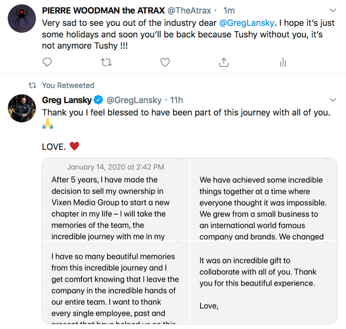
Task: View analytics for Pierre Woodman tweet
Action: [x=283, y=62]
